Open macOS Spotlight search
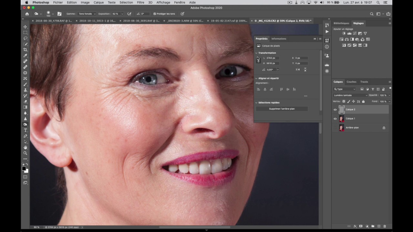413x232 pixels. coord(378,2)
